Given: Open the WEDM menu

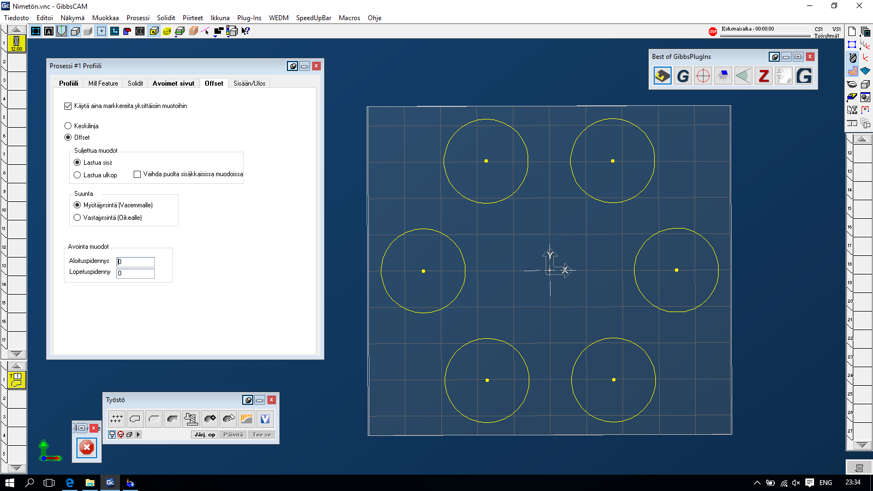Looking at the screenshot, I should [x=279, y=18].
